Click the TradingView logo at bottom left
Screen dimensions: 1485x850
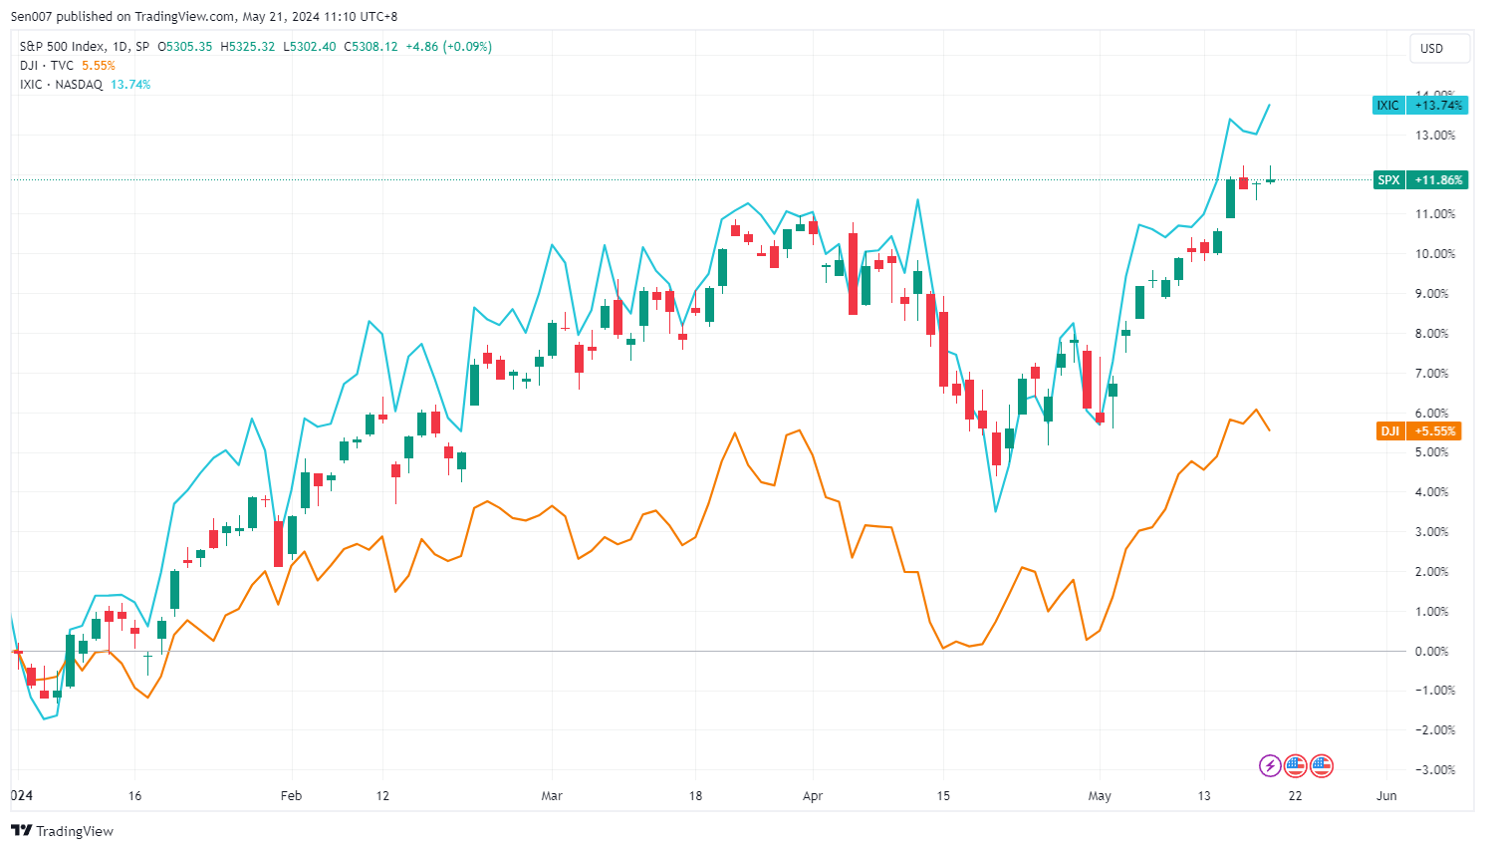pyautogui.click(x=62, y=831)
